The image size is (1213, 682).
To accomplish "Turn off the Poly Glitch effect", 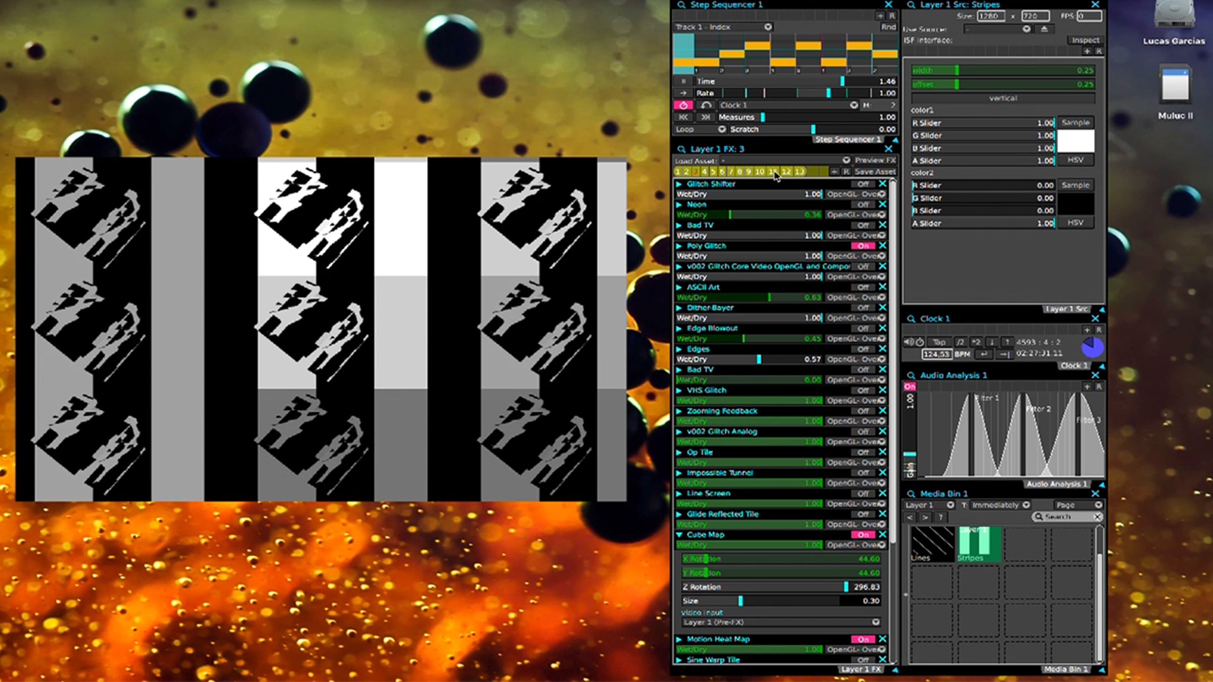I will point(863,246).
